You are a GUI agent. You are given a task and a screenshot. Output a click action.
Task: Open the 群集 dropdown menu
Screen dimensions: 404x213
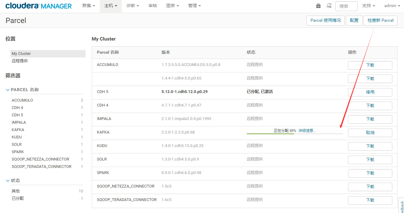(89, 6)
